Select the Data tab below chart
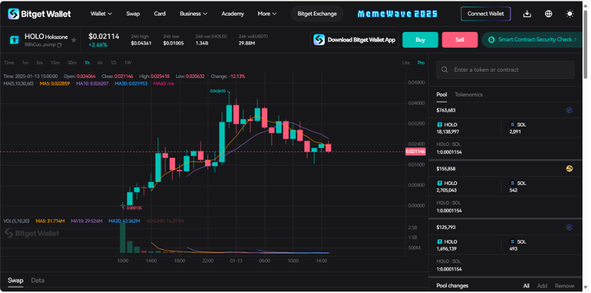The width and height of the screenshot is (591, 293). pyautogui.click(x=38, y=280)
